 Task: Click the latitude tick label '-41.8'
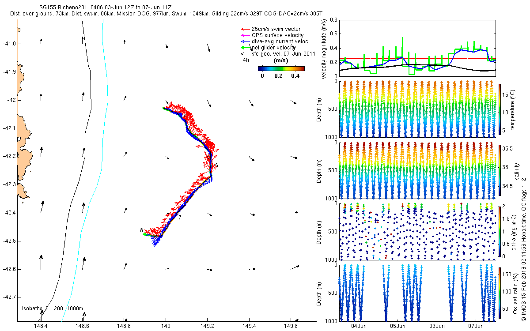click(x=9, y=44)
